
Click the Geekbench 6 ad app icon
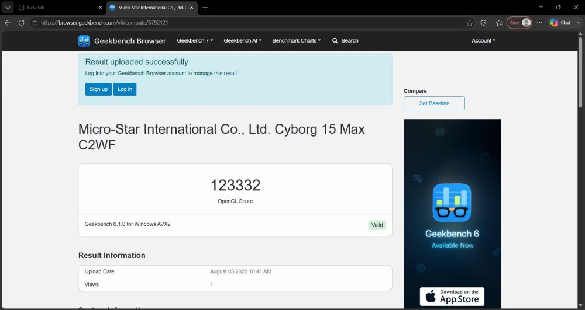pos(452,203)
